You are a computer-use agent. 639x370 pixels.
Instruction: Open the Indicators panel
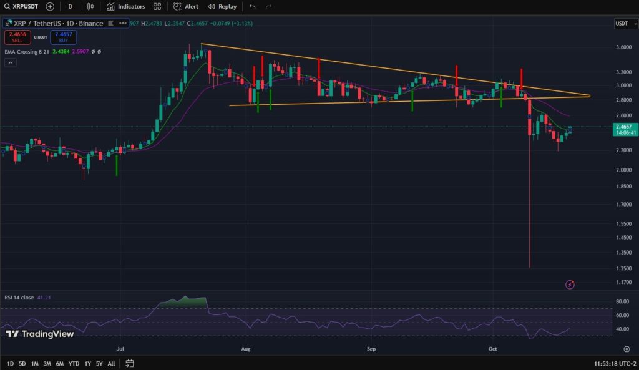(x=125, y=7)
